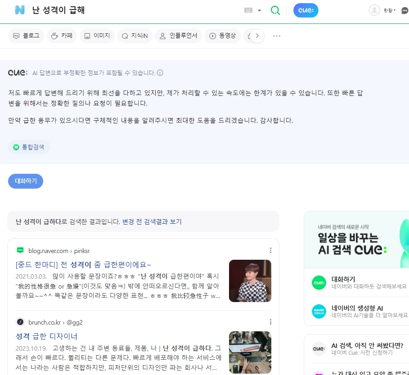409x375 pixels.
Task: Open the 성격 급한 디자이너 title
Action: (x=47, y=336)
